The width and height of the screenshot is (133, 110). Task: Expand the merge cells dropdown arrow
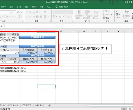[49, 17]
